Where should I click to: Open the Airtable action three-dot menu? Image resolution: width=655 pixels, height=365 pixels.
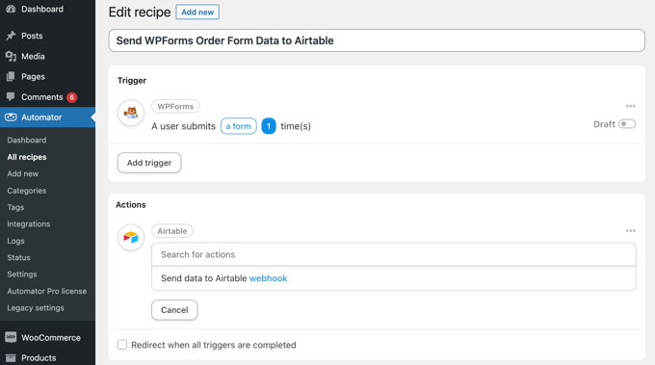click(630, 230)
